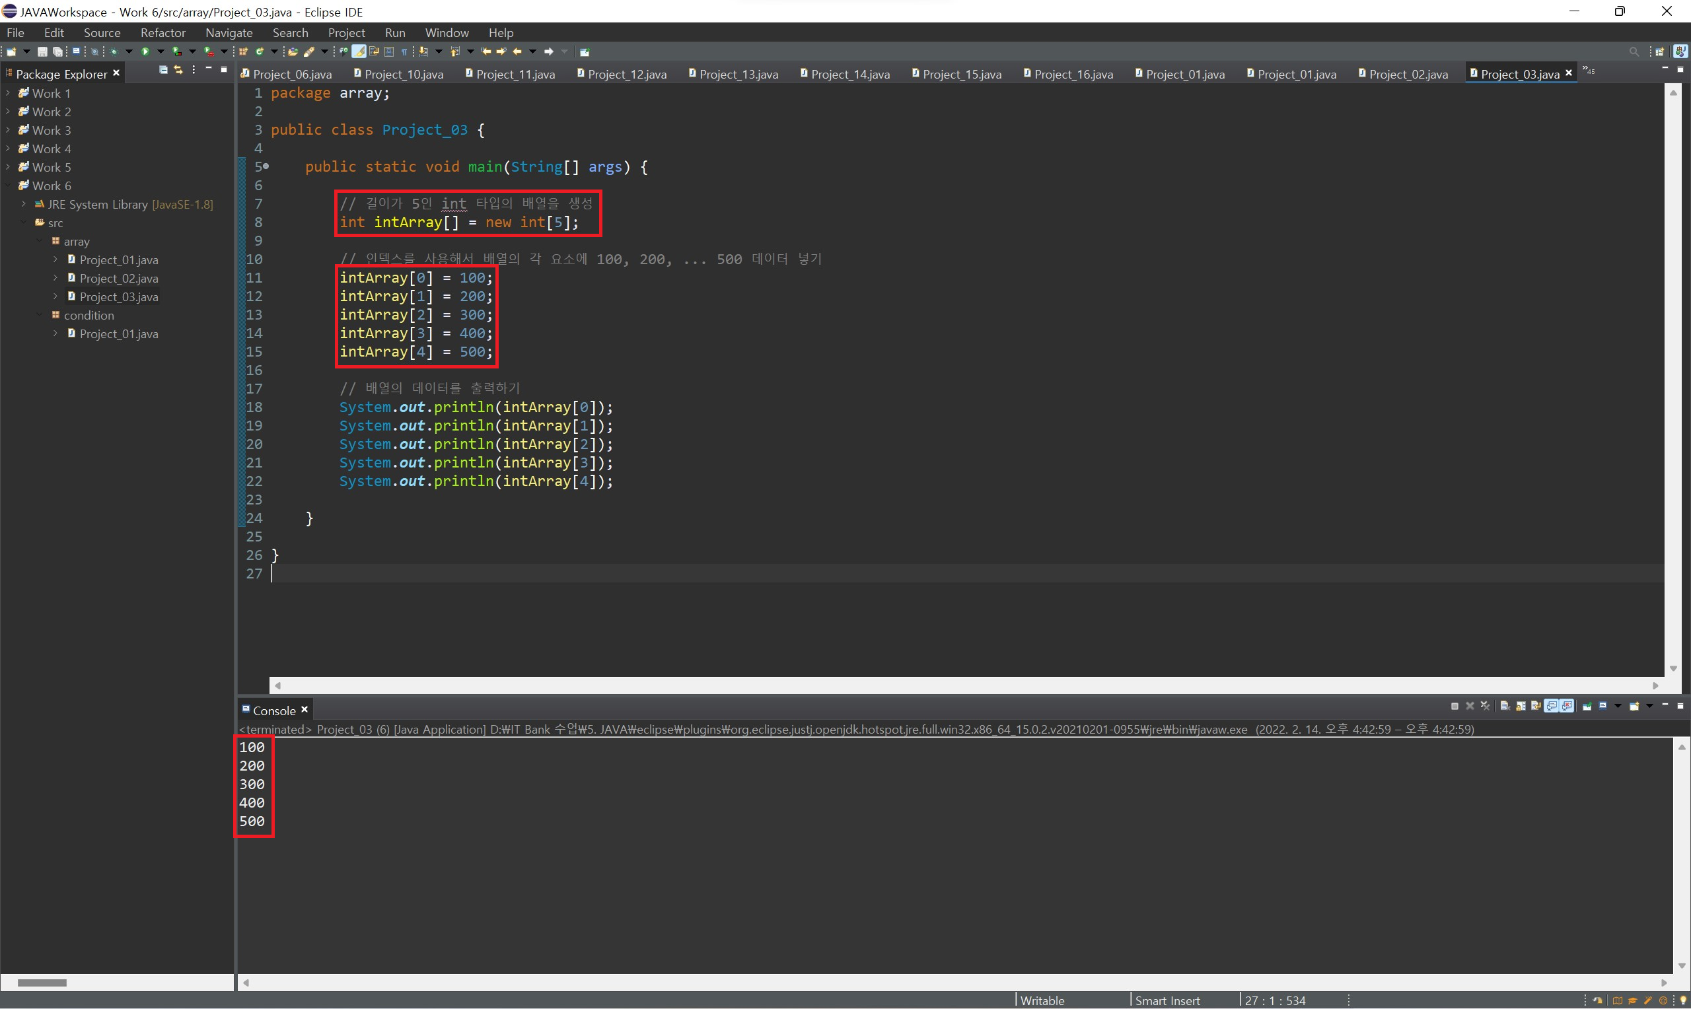Viewport: 1691px width, 1009px height.
Task: Toggle Mark Occurrences highlighter button
Action: click(358, 52)
